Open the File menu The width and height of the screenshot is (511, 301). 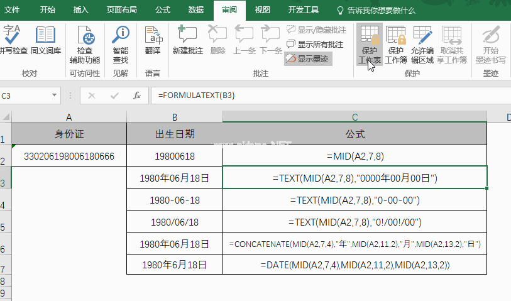click(x=13, y=10)
